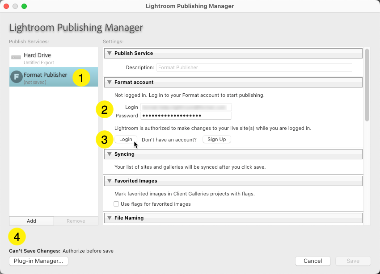Screen dimensions: 380x274
Task: Collapse the Format account section
Action: coord(110,82)
